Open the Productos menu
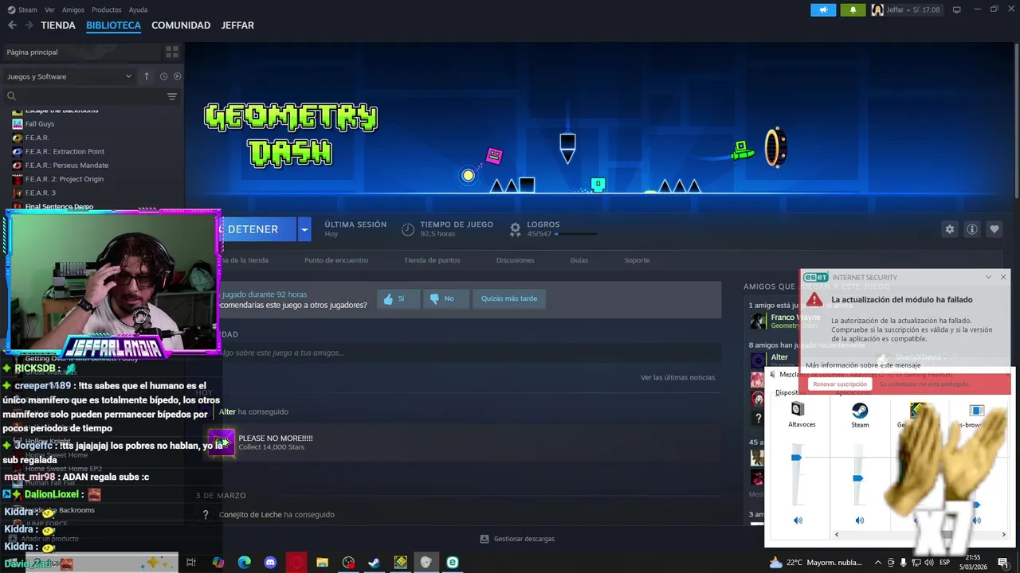 107,10
